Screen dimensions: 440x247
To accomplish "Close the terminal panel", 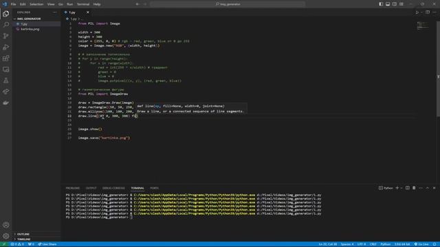I will tap(434, 188).
